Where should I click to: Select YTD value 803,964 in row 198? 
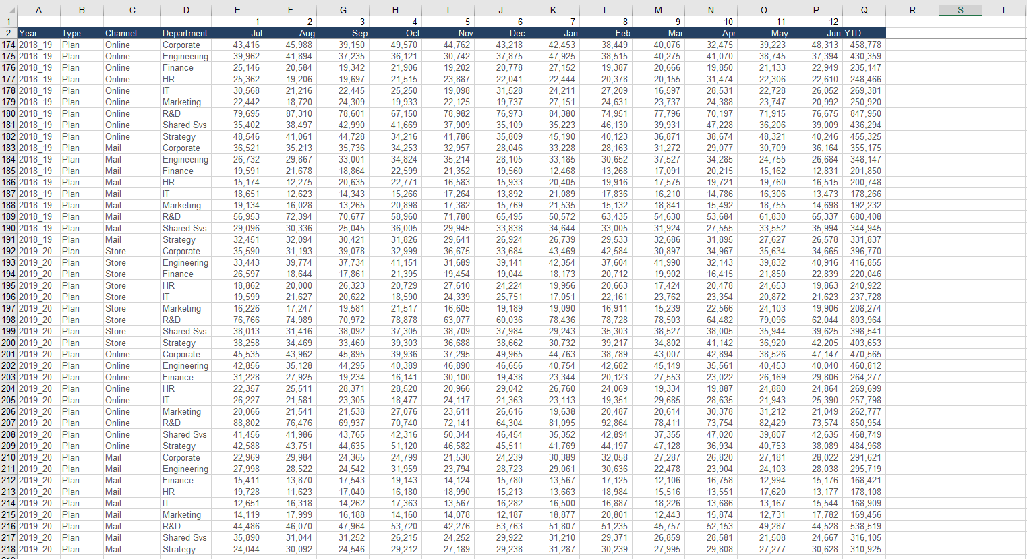point(864,320)
